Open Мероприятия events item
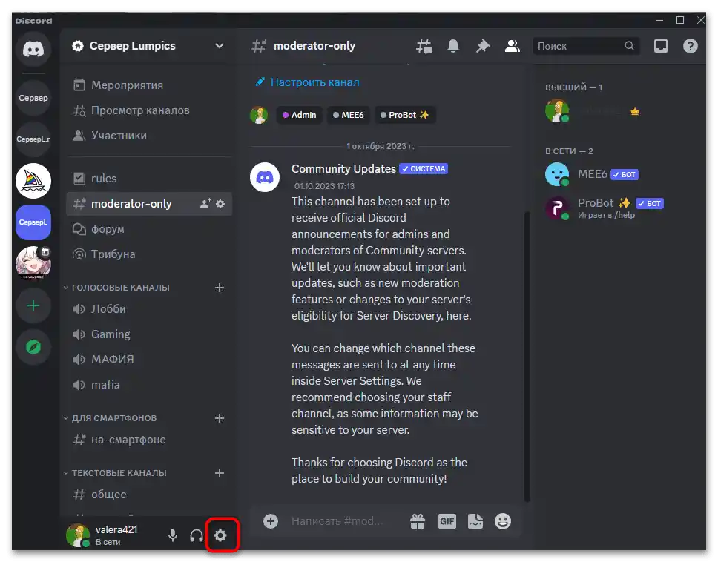The width and height of the screenshot is (718, 562). coord(149,85)
